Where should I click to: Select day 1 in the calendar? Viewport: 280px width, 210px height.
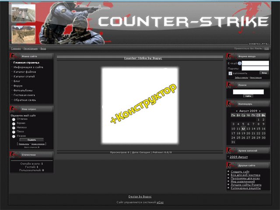tap(258, 119)
